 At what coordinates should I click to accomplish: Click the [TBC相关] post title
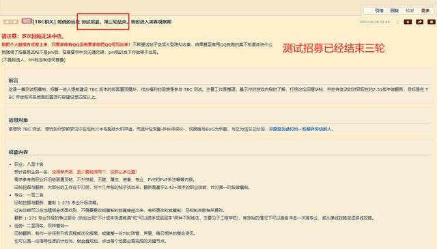click(x=102, y=22)
